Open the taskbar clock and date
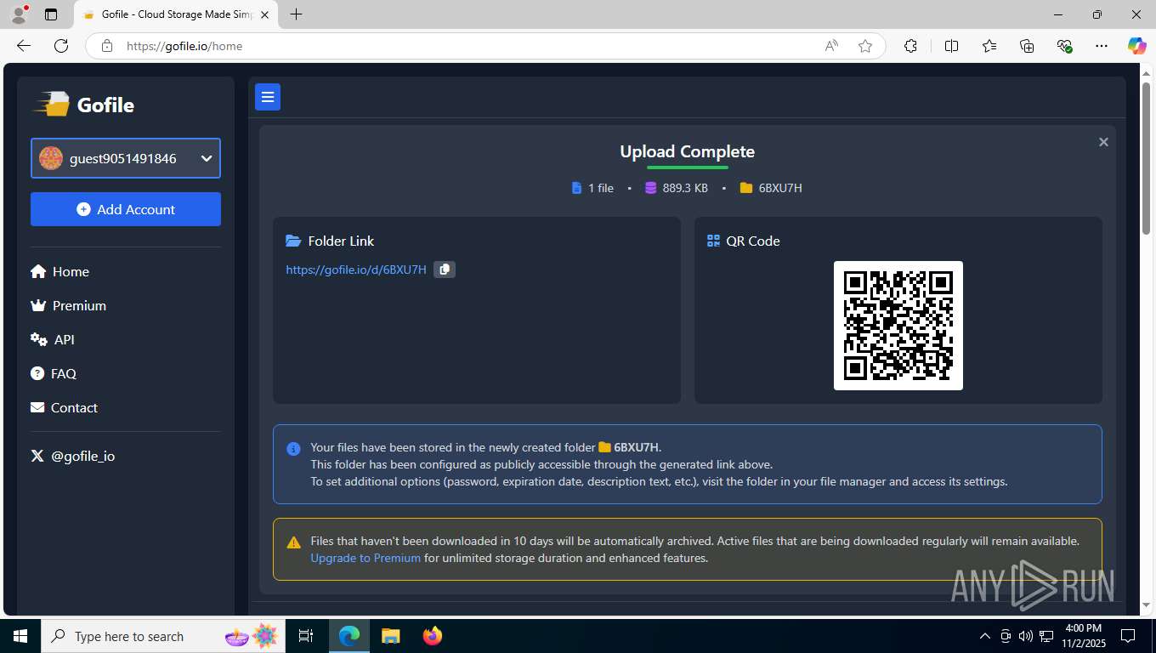 coord(1083,636)
